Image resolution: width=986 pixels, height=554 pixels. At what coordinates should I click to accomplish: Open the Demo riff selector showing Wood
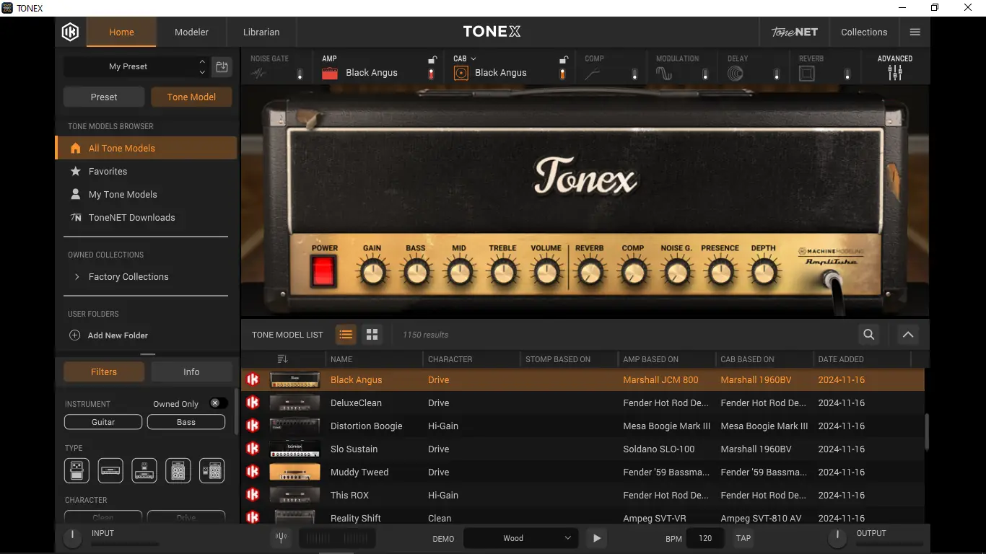pos(520,537)
